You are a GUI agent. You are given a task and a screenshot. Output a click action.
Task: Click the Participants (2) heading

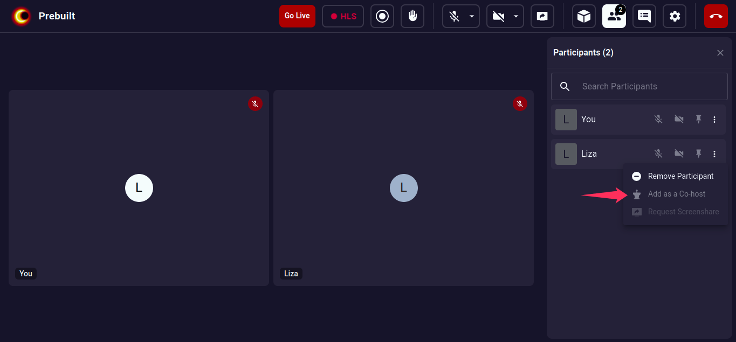coord(583,53)
